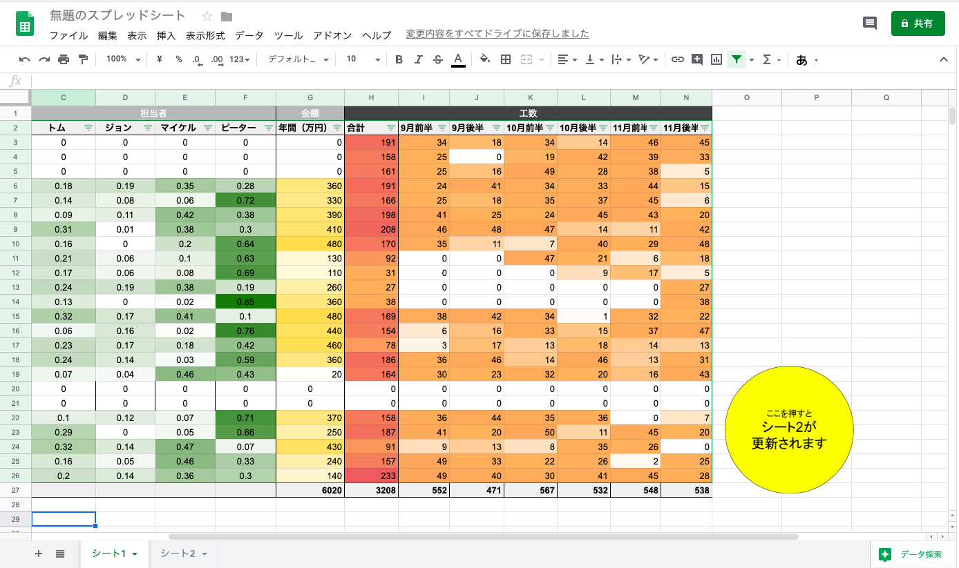Viewport: 959px width, 568px height.
Task: Click the Google Sheets home logo
Action: [x=25, y=23]
